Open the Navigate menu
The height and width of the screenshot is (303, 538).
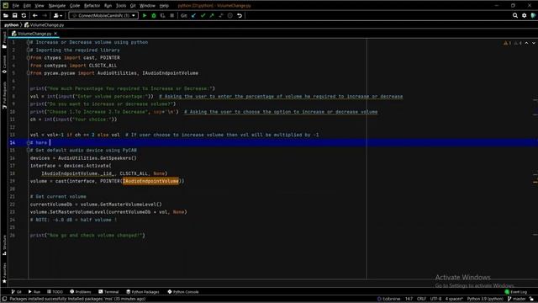pyautogui.click(x=57, y=6)
